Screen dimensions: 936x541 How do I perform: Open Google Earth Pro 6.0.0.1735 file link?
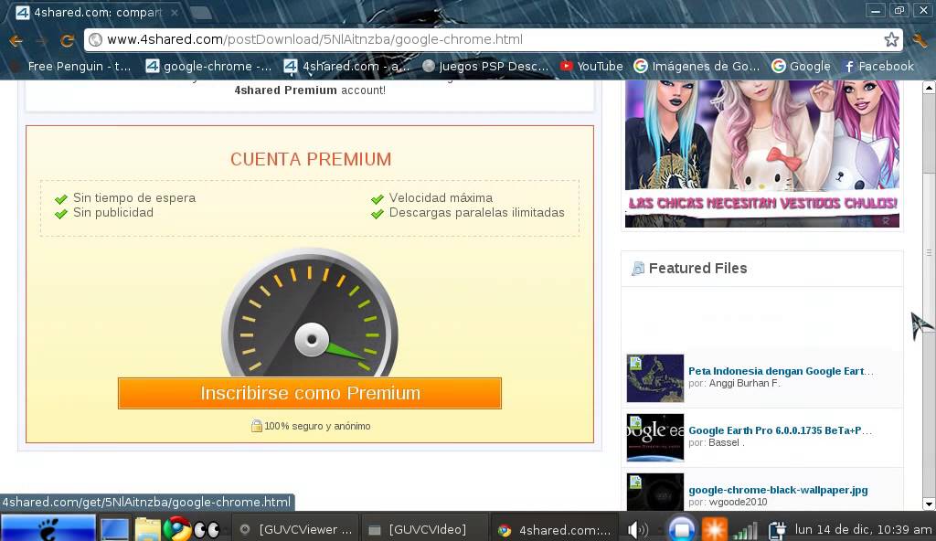pos(781,430)
